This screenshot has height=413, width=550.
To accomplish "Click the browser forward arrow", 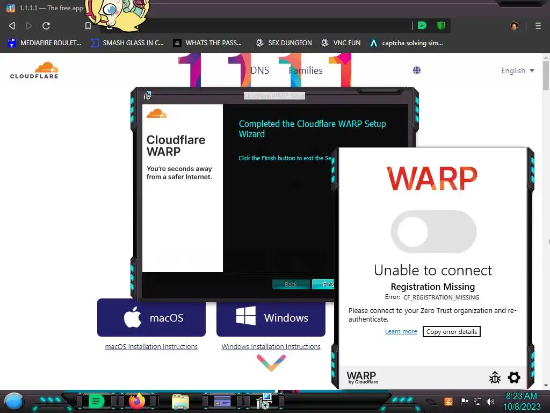I will click(29, 26).
